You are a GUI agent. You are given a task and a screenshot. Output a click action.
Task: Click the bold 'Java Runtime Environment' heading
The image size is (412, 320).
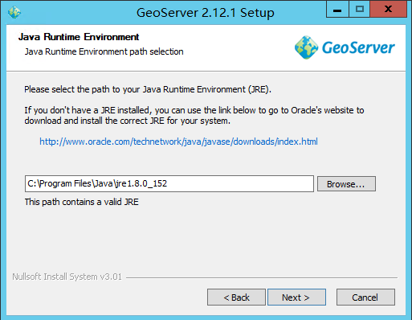tap(79, 37)
